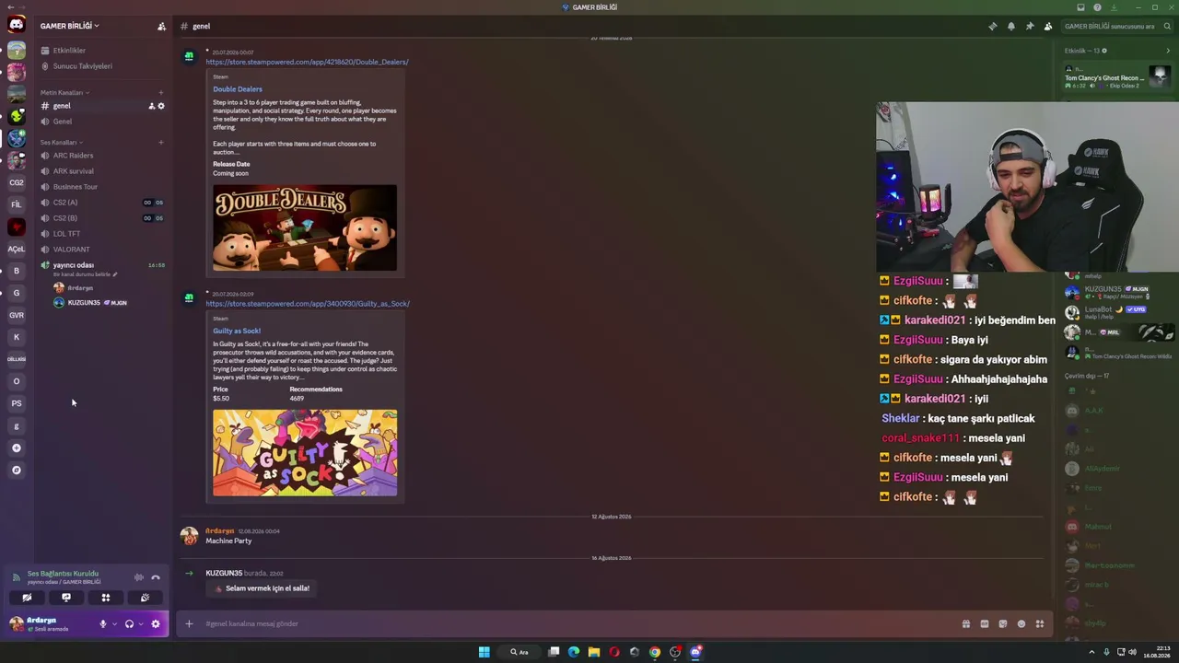Open the Discover servers compass icon
This screenshot has height=663, width=1179.
click(16, 470)
